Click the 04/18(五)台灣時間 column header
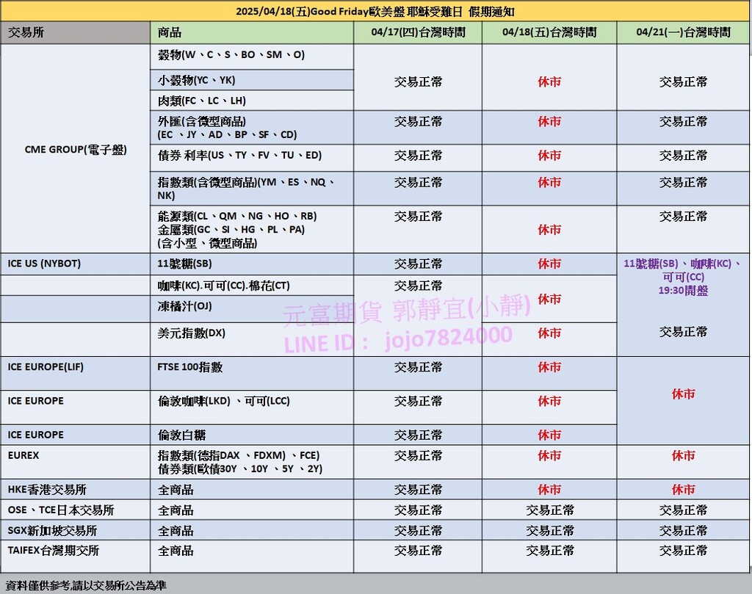The width and height of the screenshot is (752, 594). tap(549, 32)
